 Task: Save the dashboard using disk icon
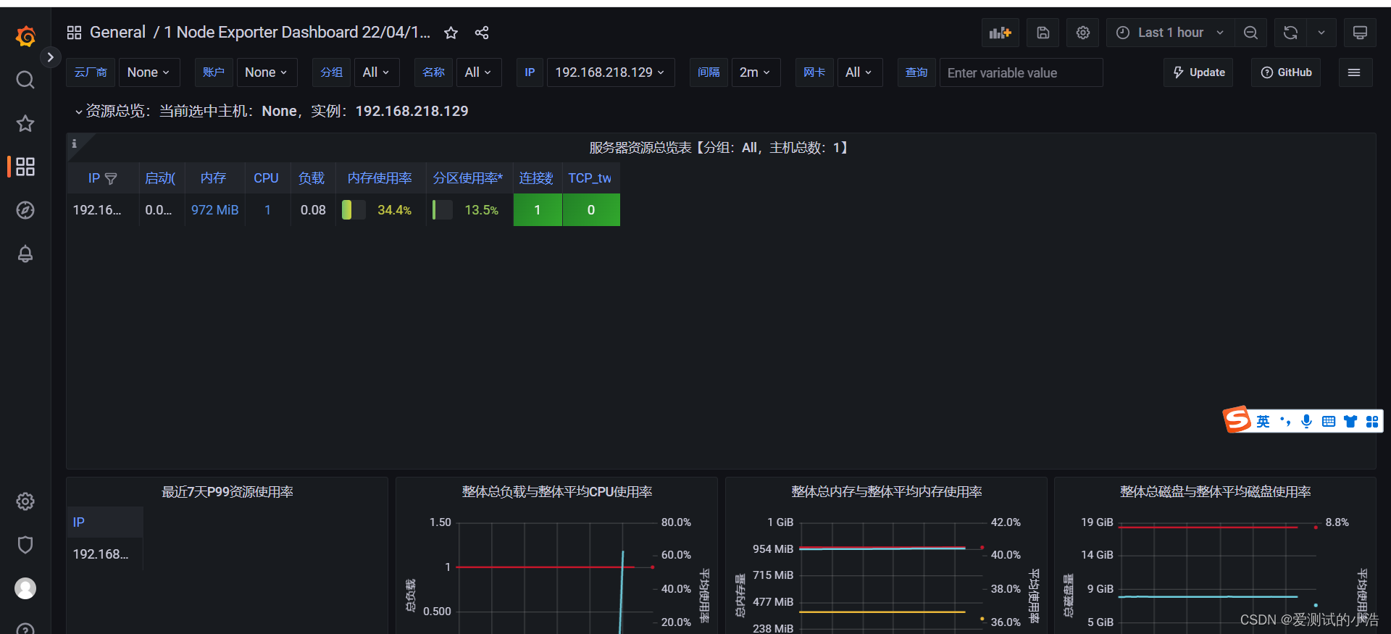(x=1043, y=33)
